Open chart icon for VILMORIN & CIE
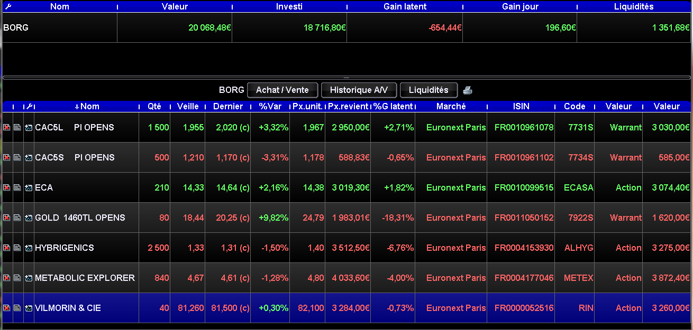Screen dimensions: 693x330 click(29, 308)
